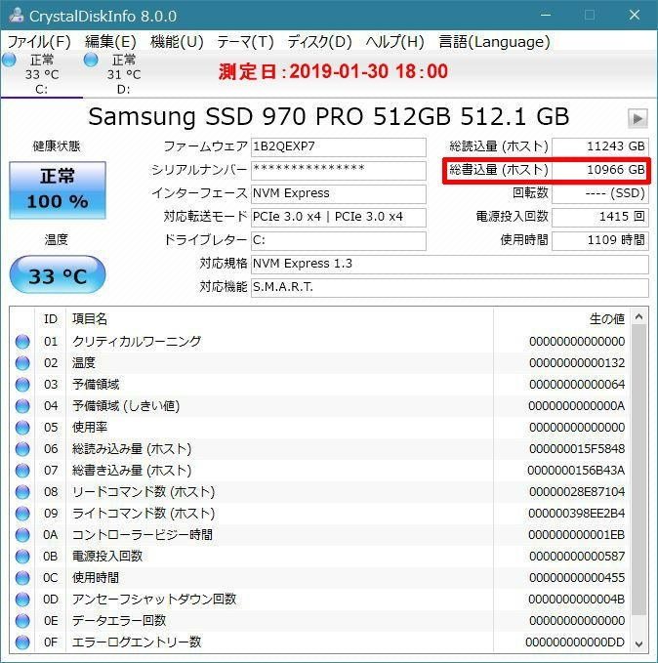Image resolution: width=658 pixels, height=663 pixels.
Task: Click status orb for アンセーフシャットダウン回数 row
Action: [x=22, y=600]
